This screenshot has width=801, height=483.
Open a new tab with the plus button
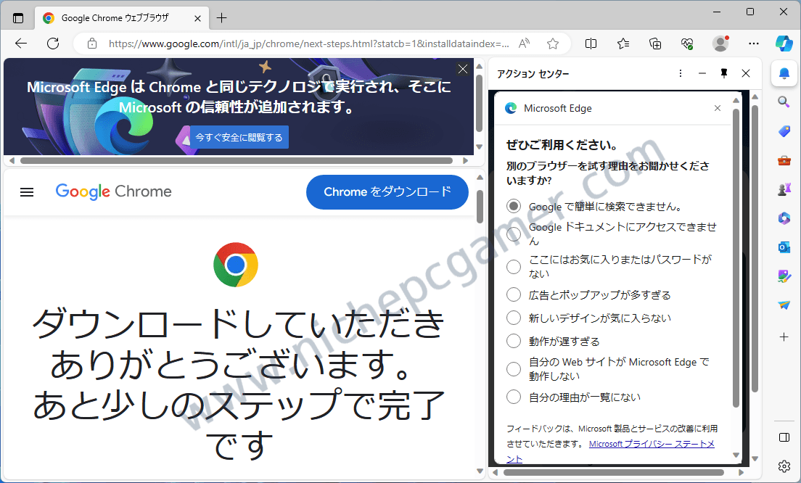coord(221,18)
